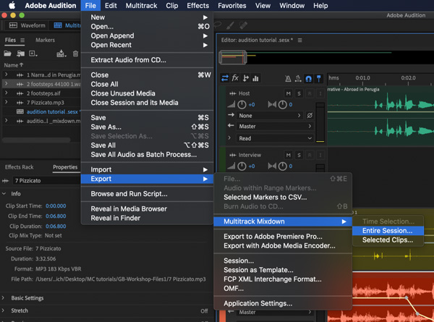This screenshot has height=322, width=434.
Task: Click the Inputs/Outputs arrows icon in Editor
Action: (x=225, y=78)
